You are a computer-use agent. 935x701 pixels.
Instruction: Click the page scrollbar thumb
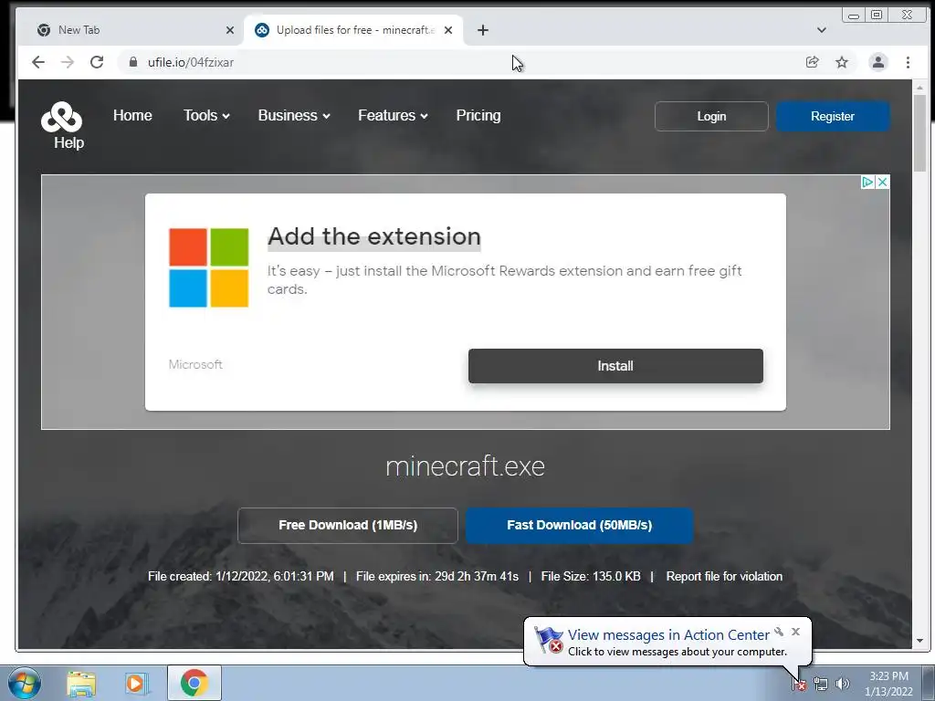[x=919, y=131]
